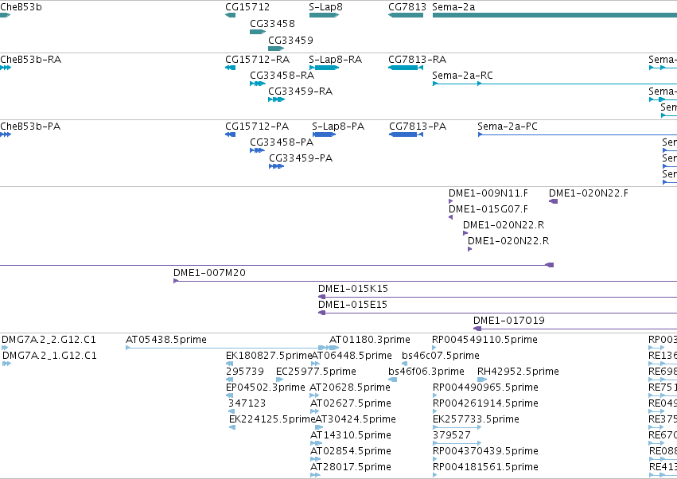
Task: Select the CG33458 gene label
Action: tap(272, 23)
